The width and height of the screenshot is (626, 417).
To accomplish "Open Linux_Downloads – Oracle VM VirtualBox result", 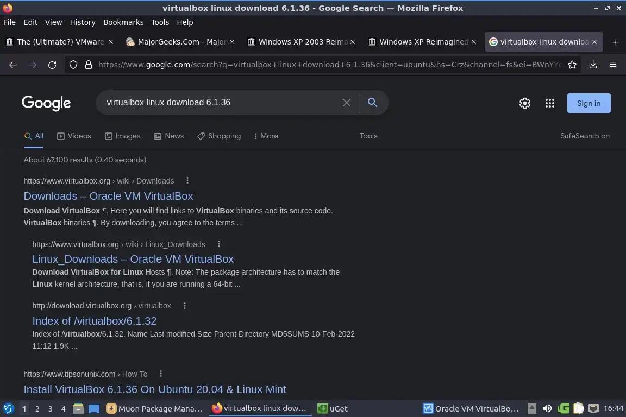I will pyautogui.click(x=133, y=260).
